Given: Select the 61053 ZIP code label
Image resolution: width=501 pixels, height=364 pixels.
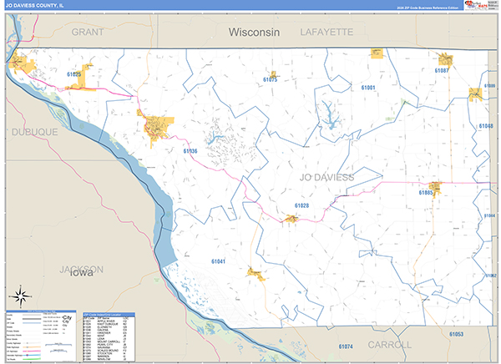Looking at the screenshot, I should [456, 334].
